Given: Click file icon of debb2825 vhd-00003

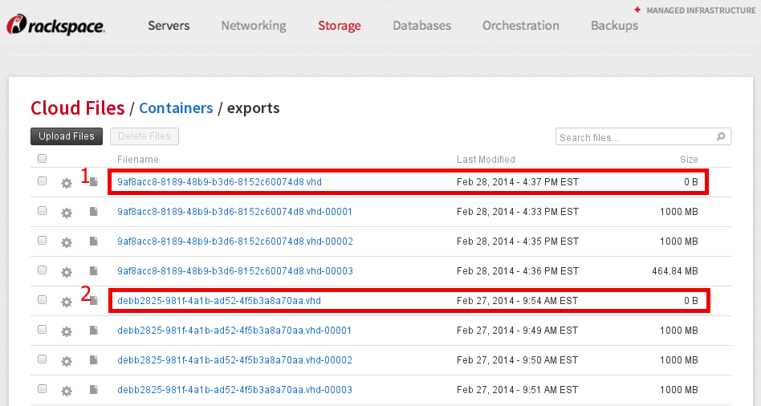Looking at the screenshot, I should pos(94,389).
